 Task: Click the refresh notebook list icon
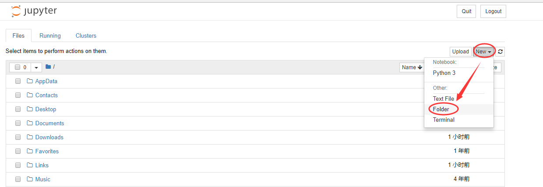click(500, 52)
